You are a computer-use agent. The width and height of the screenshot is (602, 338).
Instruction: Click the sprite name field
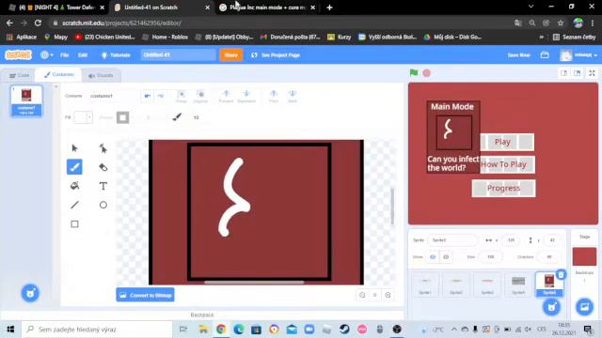point(452,240)
